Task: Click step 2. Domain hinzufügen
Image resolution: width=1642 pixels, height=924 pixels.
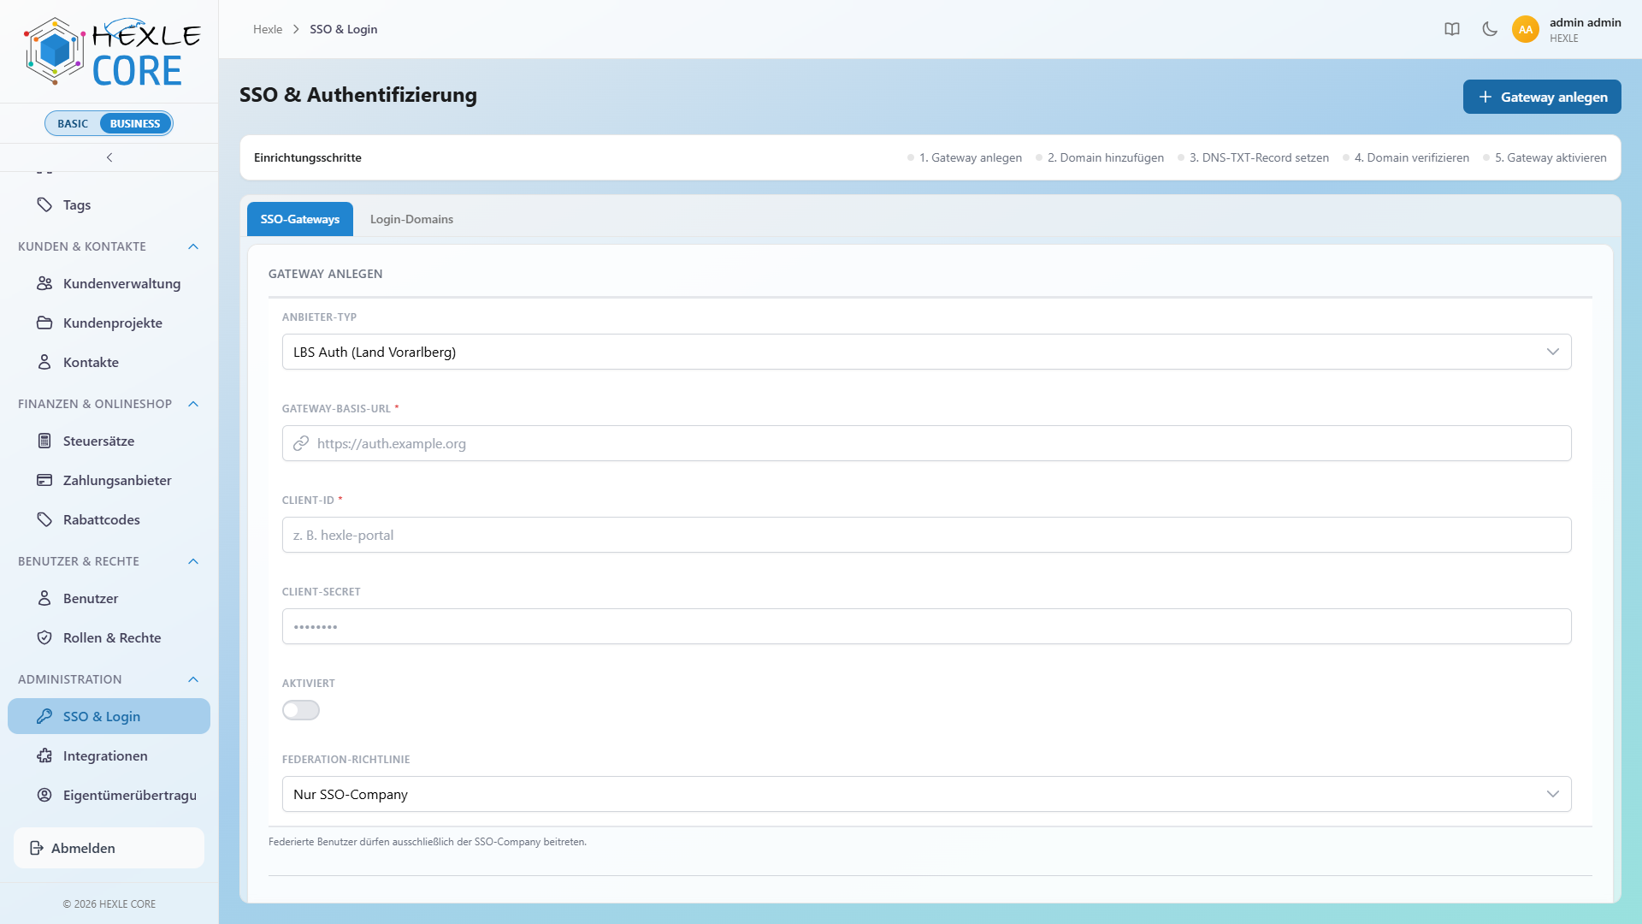Action: click(1100, 157)
